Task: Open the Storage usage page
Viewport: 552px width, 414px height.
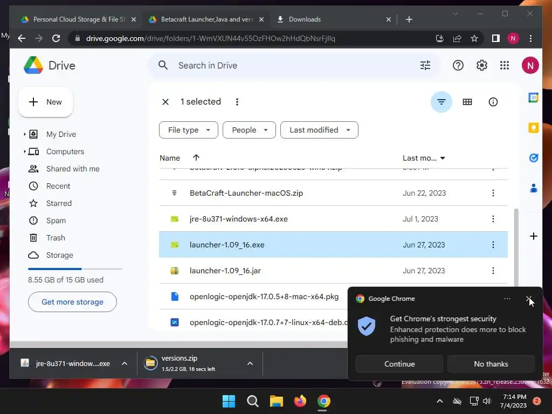Action: (59, 255)
